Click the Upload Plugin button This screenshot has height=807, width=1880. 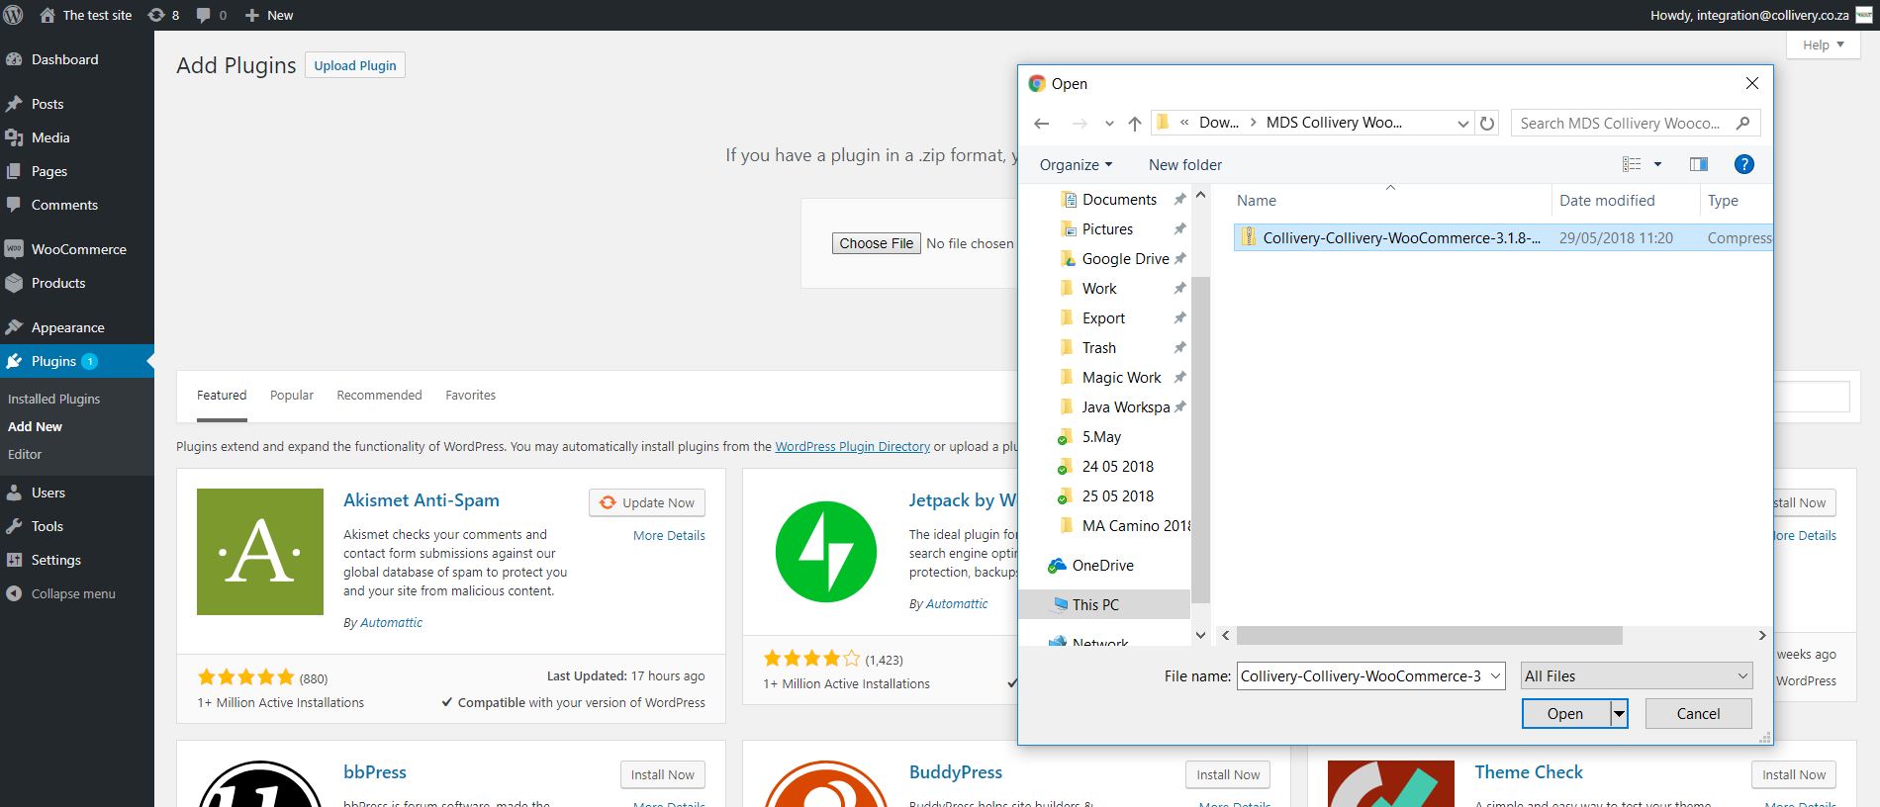coord(355,65)
